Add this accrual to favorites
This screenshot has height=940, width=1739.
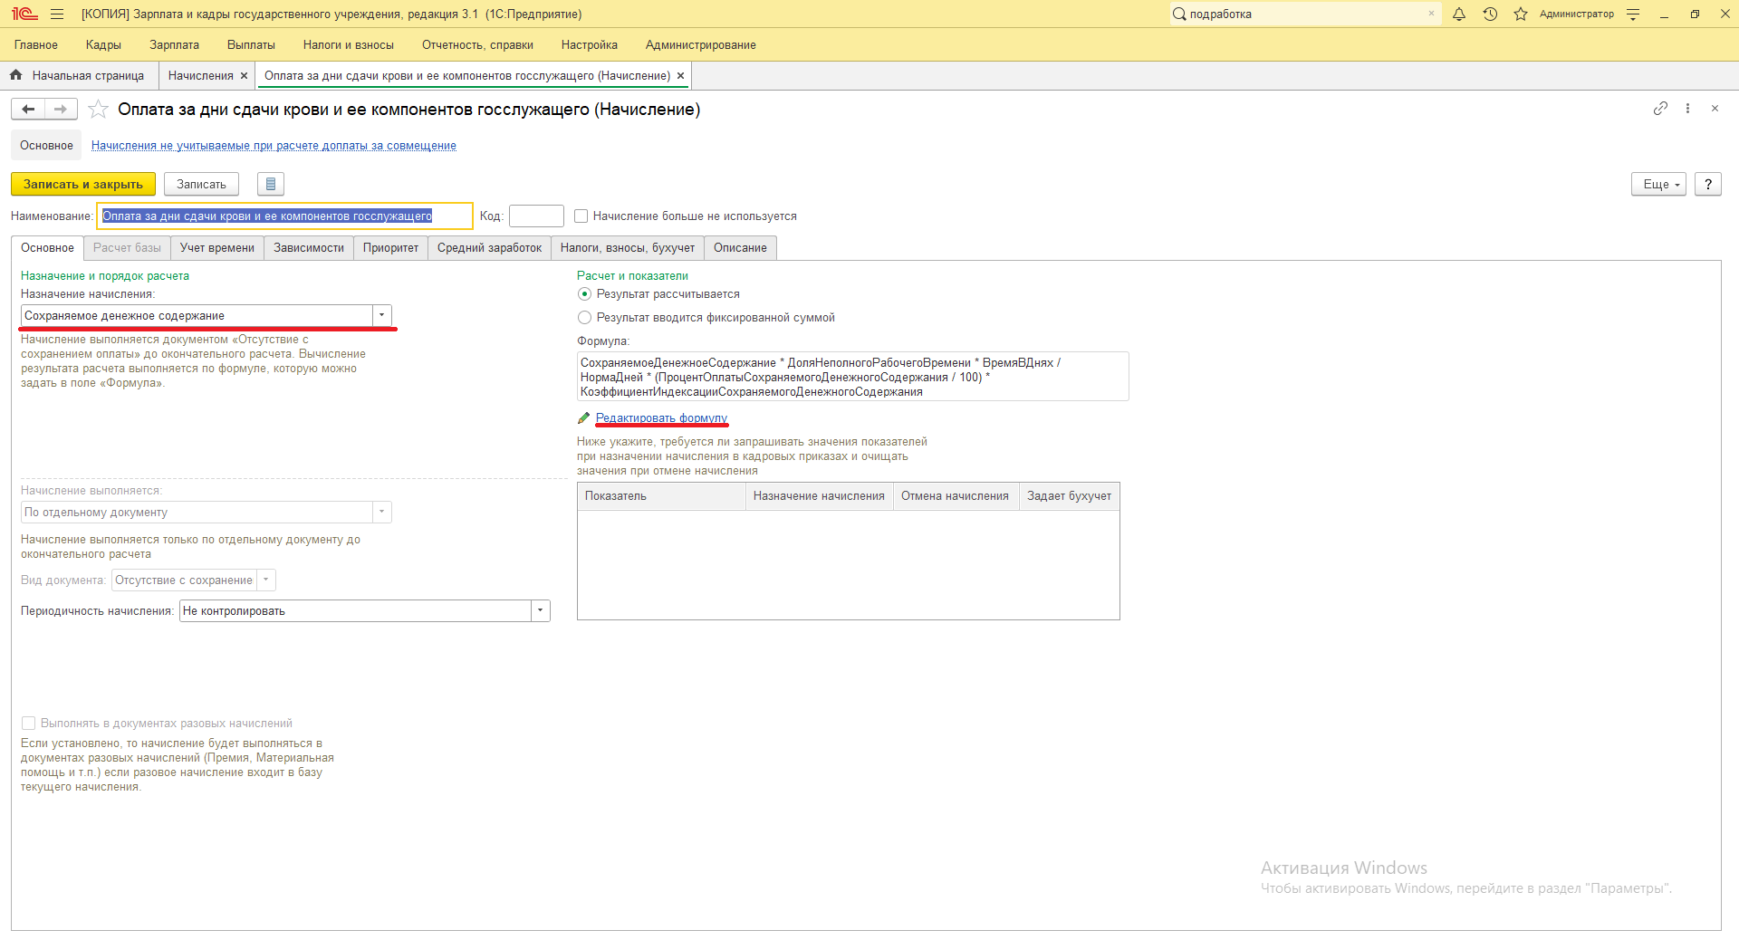[x=98, y=110]
